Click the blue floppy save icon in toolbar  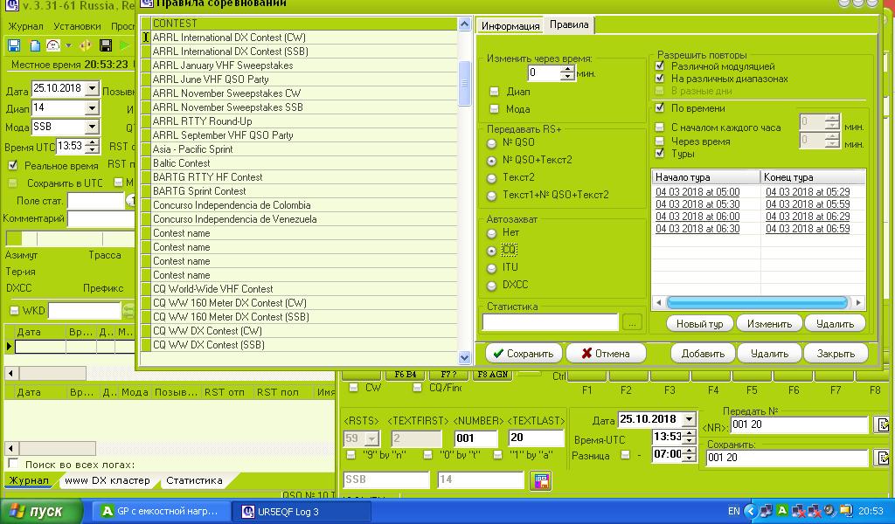pyautogui.click(x=14, y=45)
